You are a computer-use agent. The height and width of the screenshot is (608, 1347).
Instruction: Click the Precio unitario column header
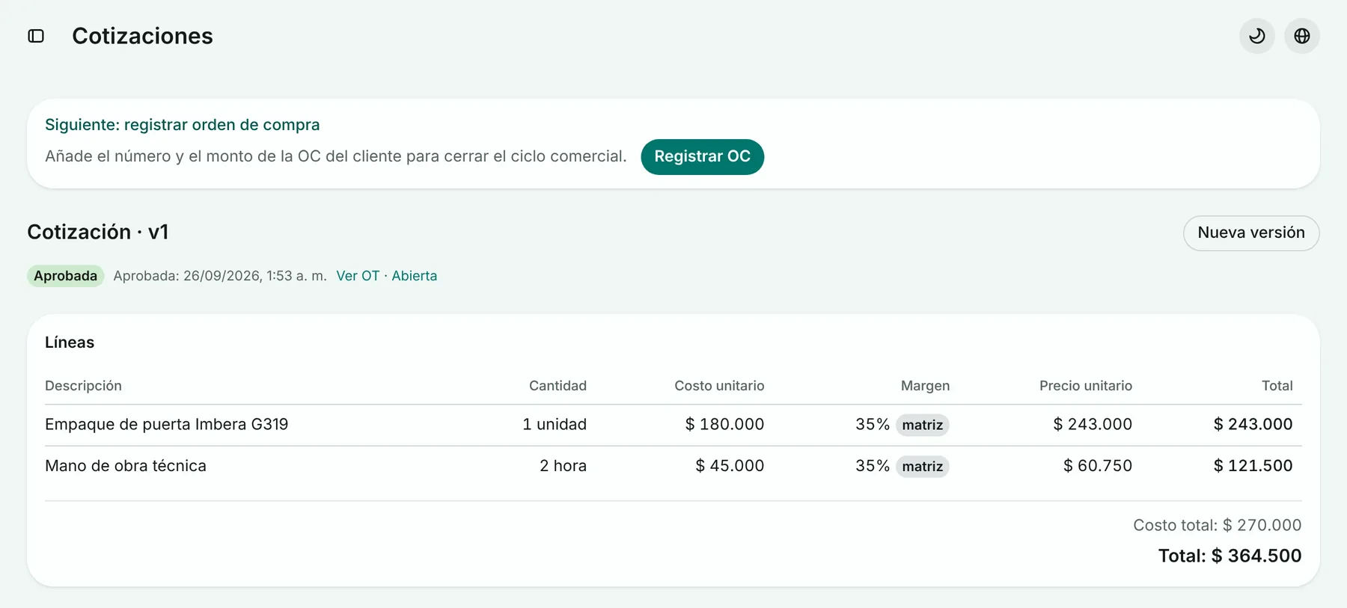pos(1086,386)
